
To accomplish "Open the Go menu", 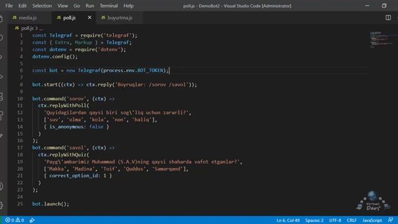I will click(76, 6).
